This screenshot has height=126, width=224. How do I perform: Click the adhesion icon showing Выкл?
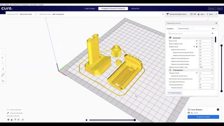[207, 14]
